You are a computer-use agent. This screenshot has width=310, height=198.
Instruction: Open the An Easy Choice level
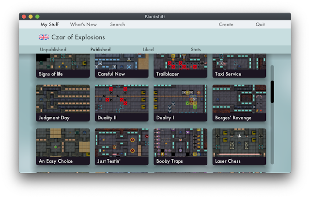(x=62, y=147)
